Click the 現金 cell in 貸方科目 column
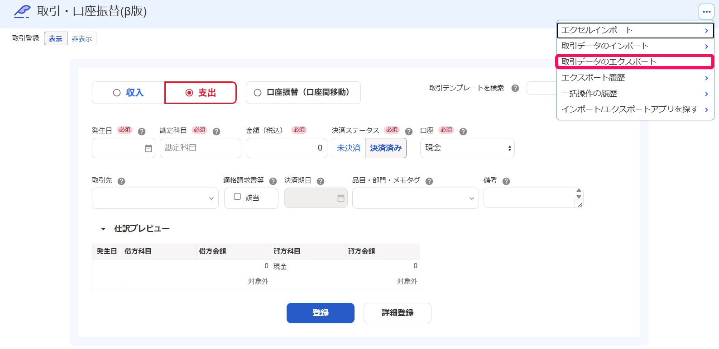 tap(280, 267)
